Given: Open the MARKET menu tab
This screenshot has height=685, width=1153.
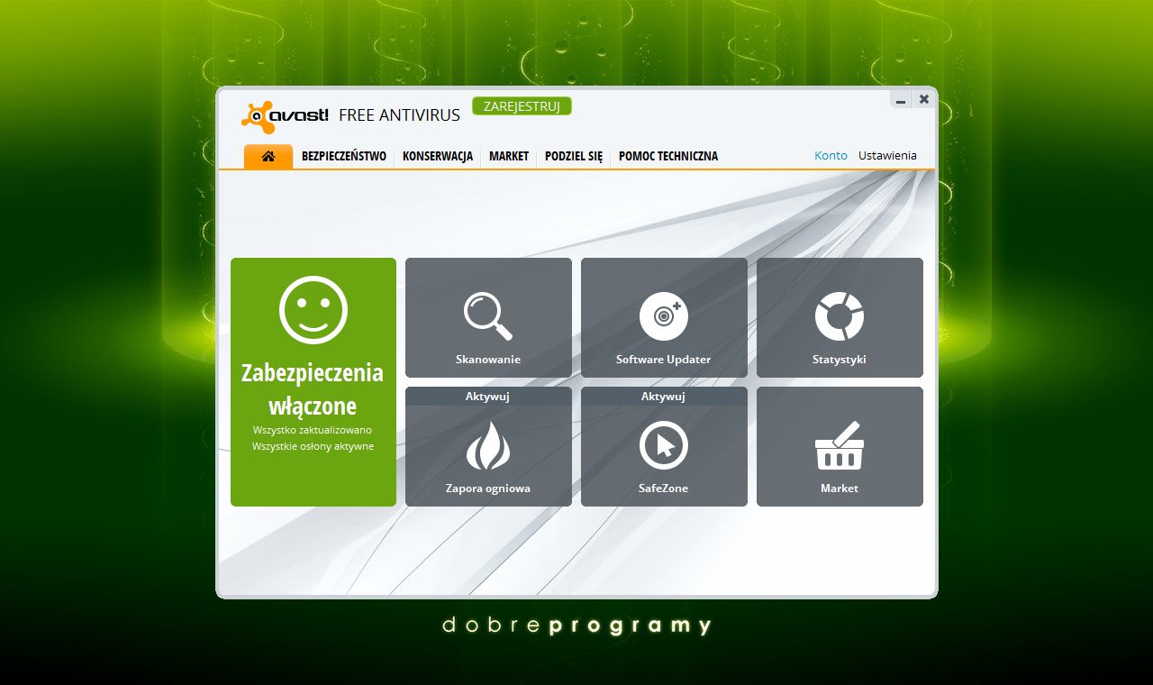Looking at the screenshot, I should tap(509, 156).
